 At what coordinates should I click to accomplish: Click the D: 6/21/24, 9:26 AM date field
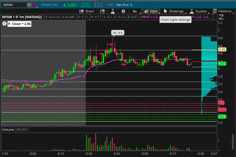60,17
